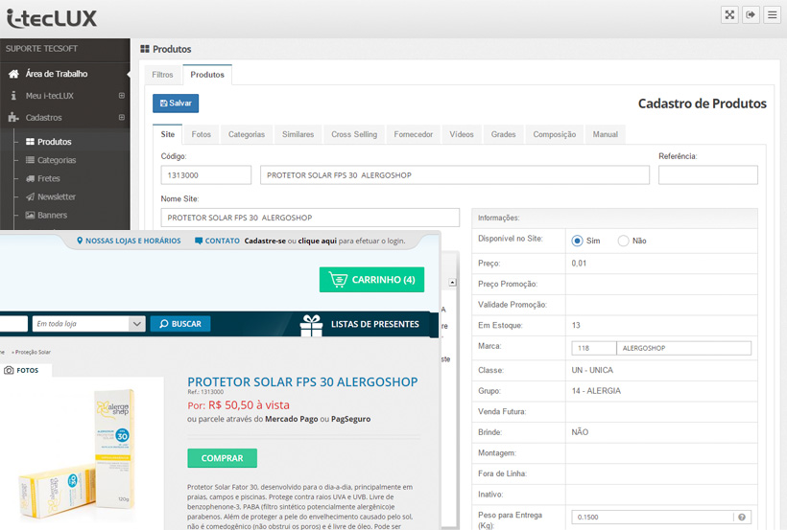Open the Cross Selling sub-tab
787x530 pixels.
pyautogui.click(x=354, y=134)
